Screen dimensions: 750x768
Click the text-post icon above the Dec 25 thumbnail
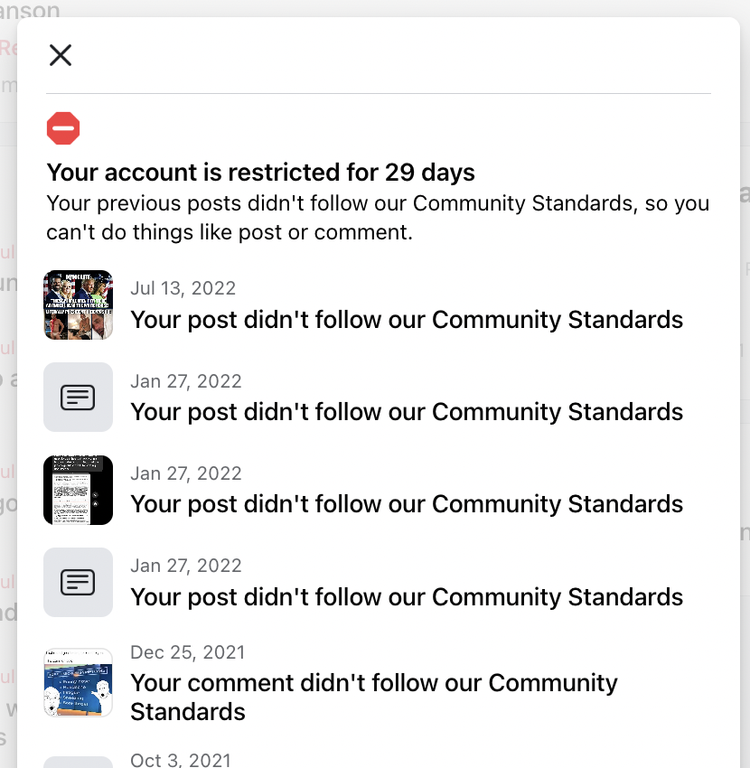tap(79, 582)
